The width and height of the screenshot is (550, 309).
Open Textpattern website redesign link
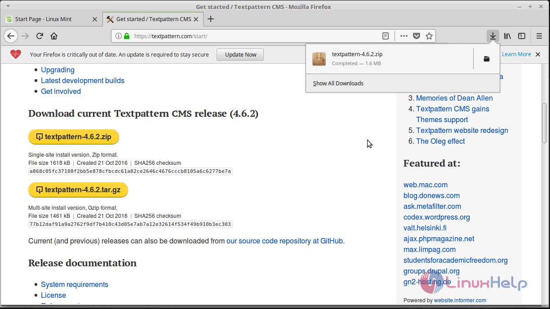[x=462, y=130]
